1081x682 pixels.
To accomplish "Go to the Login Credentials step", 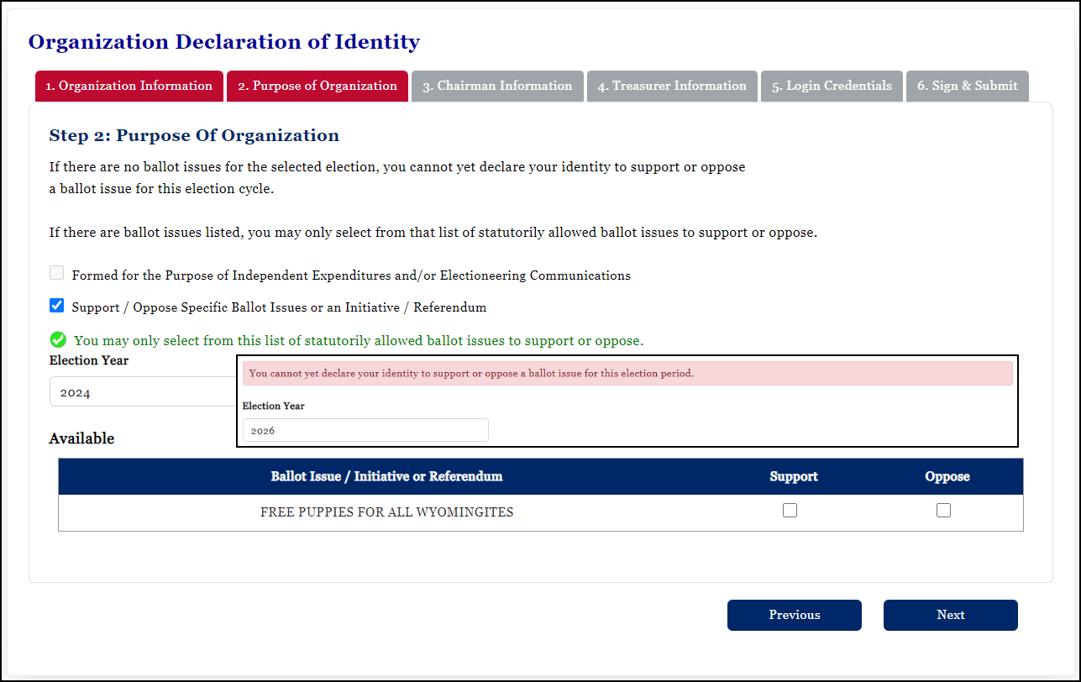I will tap(831, 86).
